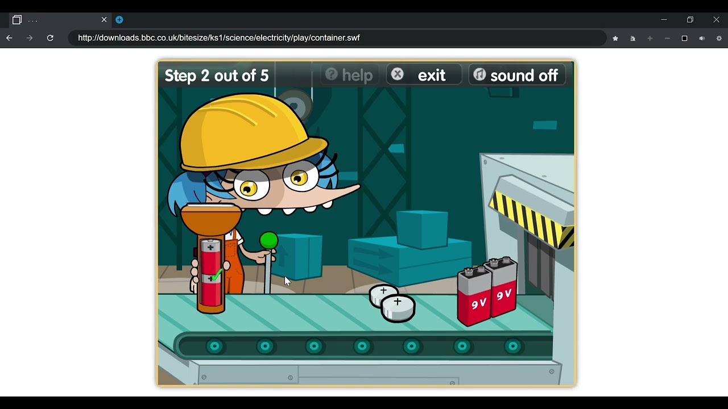
Task: Restore down the browser window
Action: tap(690, 19)
